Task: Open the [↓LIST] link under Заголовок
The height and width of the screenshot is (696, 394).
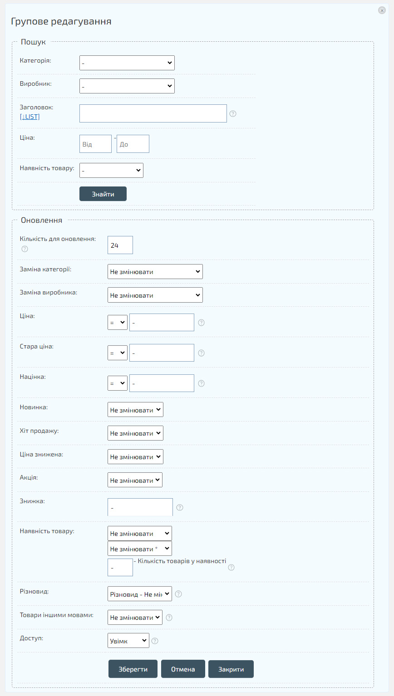Action: point(30,117)
